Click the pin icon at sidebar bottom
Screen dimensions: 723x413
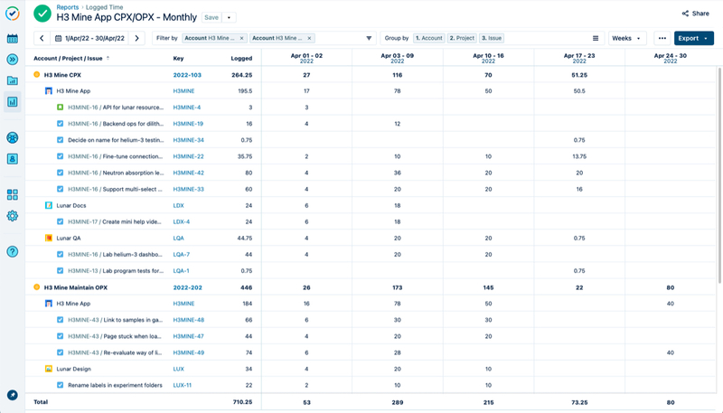[13, 395]
